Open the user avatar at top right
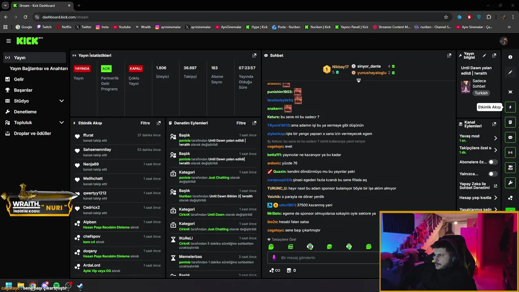This screenshot has width=519, height=292. tap(504, 41)
